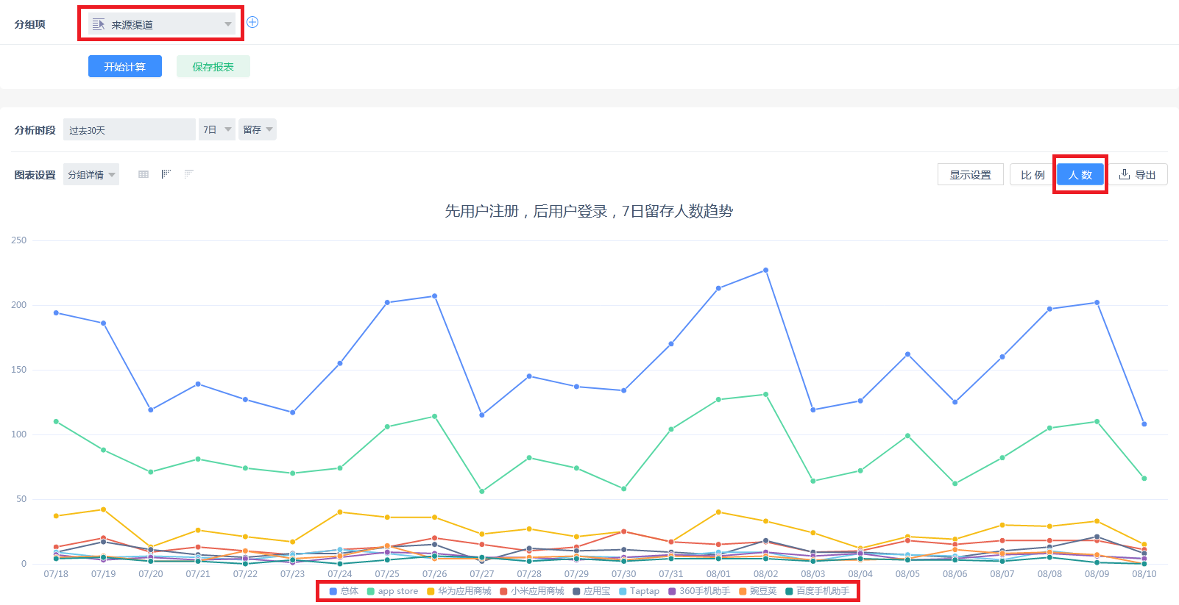
Task: Click the 过去30天 date range field
Action: (x=130, y=129)
